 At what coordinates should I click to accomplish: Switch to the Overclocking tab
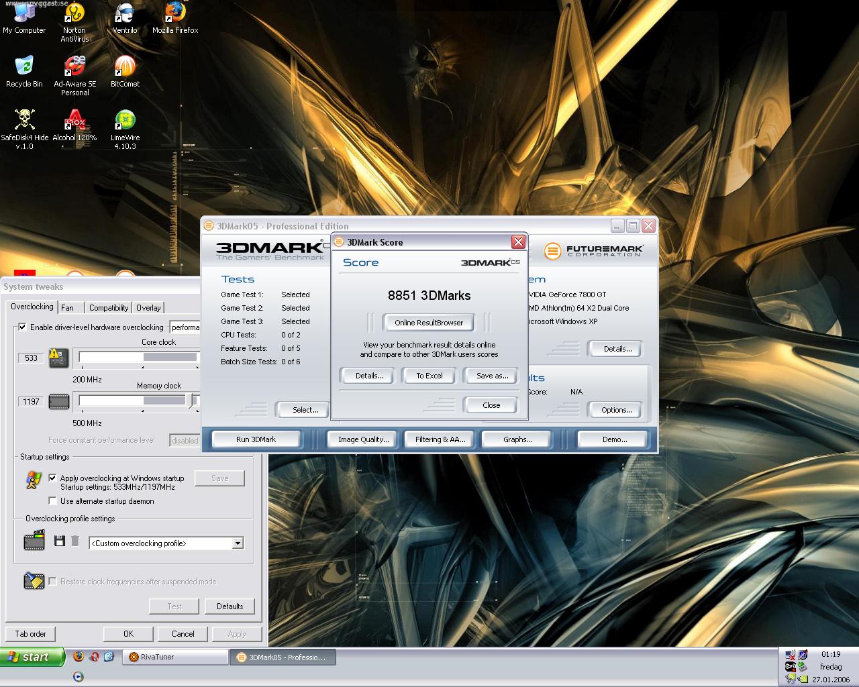coord(32,307)
